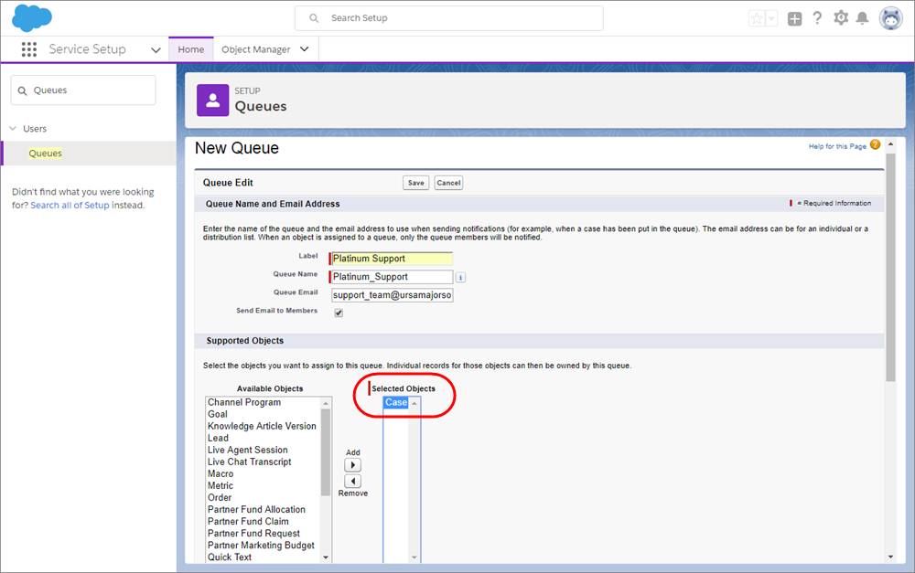Click the Queues quick find box
Viewport: 915px width, 573px height.
click(x=83, y=90)
